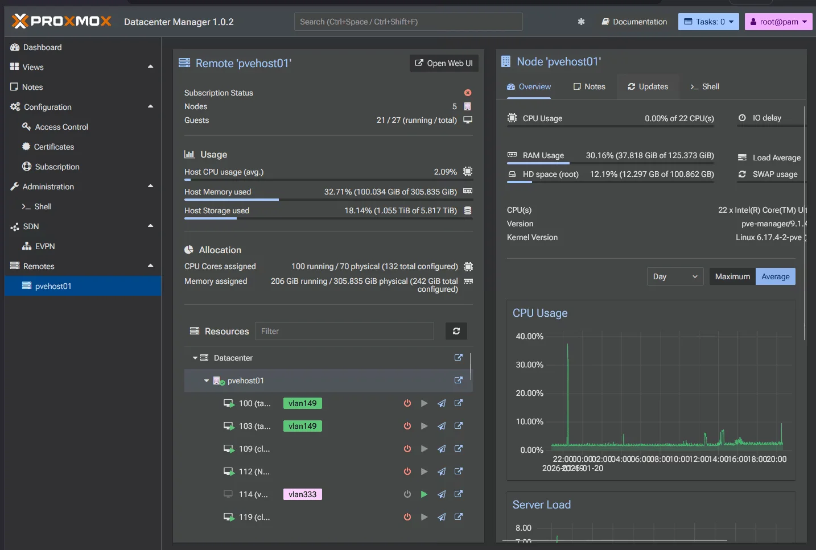Click the refresh icon in the Resources panel

(x=456, y=331)
